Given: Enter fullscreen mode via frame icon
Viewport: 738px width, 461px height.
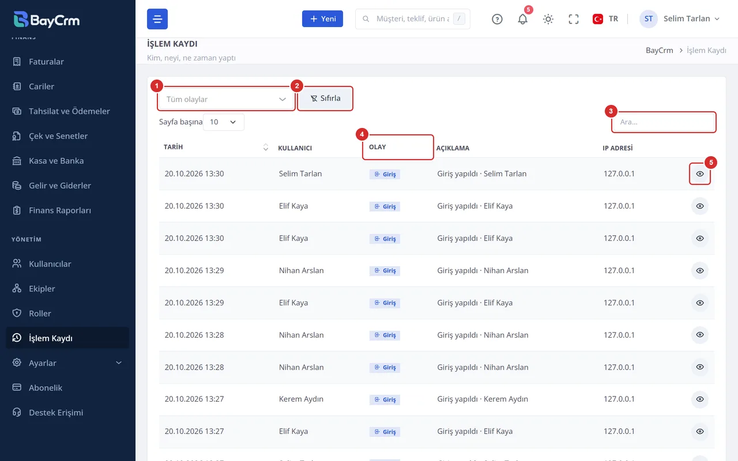Looking at the screenshot, I should 574,19.
